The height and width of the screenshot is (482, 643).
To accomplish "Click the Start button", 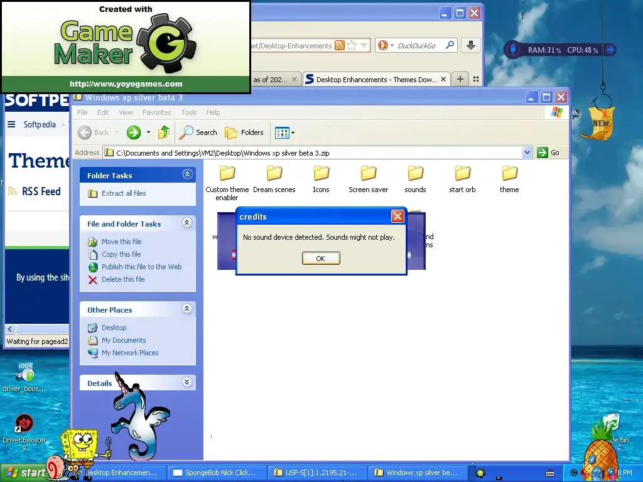I will click(24, 473).
